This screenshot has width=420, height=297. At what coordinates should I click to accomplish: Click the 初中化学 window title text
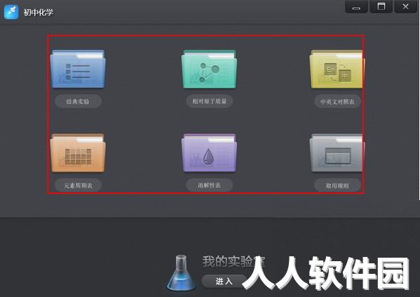[39, 13]
